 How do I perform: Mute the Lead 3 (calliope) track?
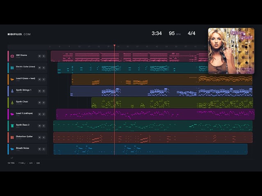click(39, 114)
